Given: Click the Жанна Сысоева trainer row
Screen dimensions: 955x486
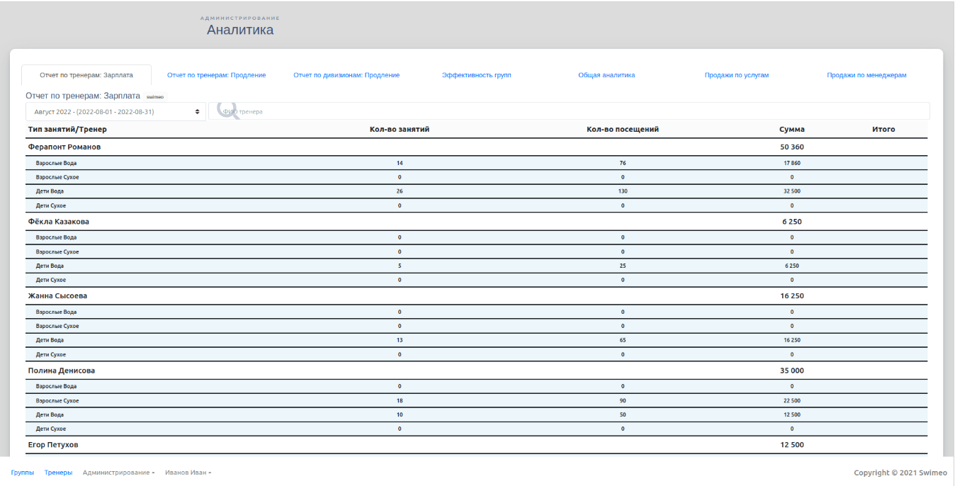Looking at the screenshot, I should 476,296.
